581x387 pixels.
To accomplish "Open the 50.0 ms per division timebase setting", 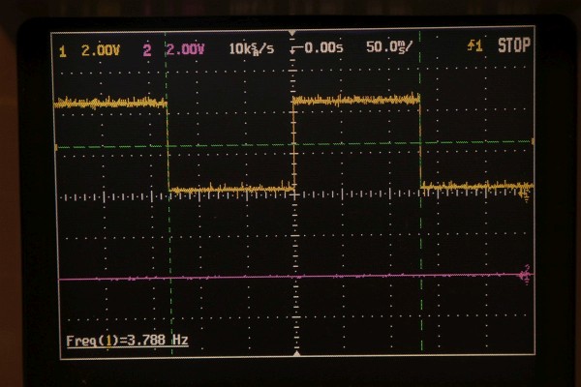I will pos(388,45).
